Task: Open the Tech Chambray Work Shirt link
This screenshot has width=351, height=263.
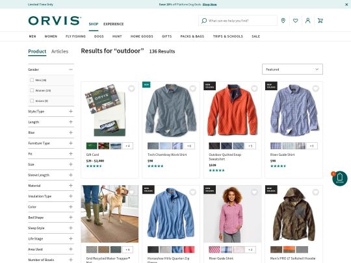Action: tap(167, 155)
